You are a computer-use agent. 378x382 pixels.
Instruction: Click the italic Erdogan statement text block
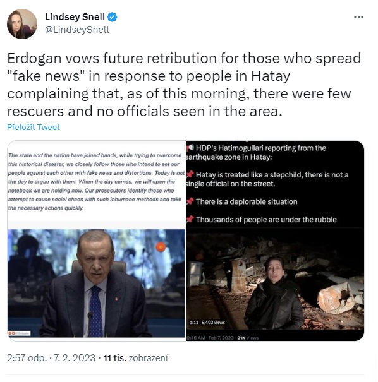tap(96, 181)
